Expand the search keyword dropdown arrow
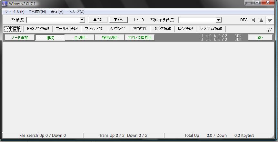Viewport: 278px width, 142px height. coord(82,20)
